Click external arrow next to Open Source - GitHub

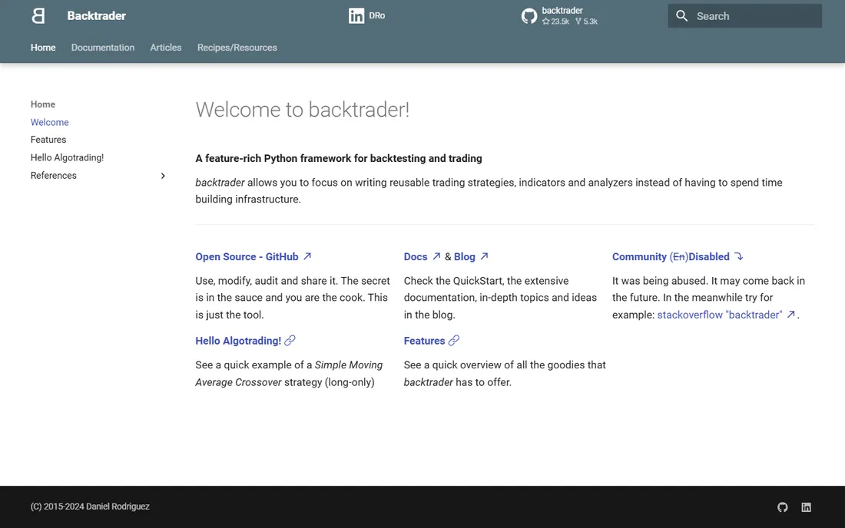pyautogui.click(x=307, y=256)
